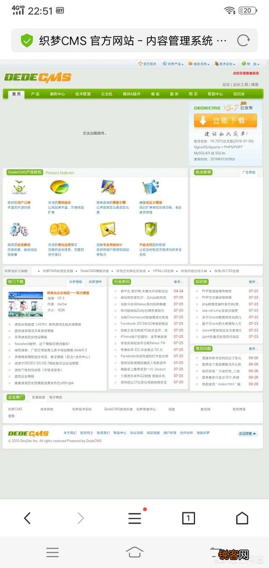Tap the browser home icon
Image resolution: width=269 pixels, height=568 pixels.
[242, 518]
